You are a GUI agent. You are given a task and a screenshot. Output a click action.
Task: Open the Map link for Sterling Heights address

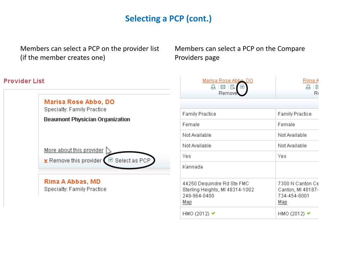187,202
